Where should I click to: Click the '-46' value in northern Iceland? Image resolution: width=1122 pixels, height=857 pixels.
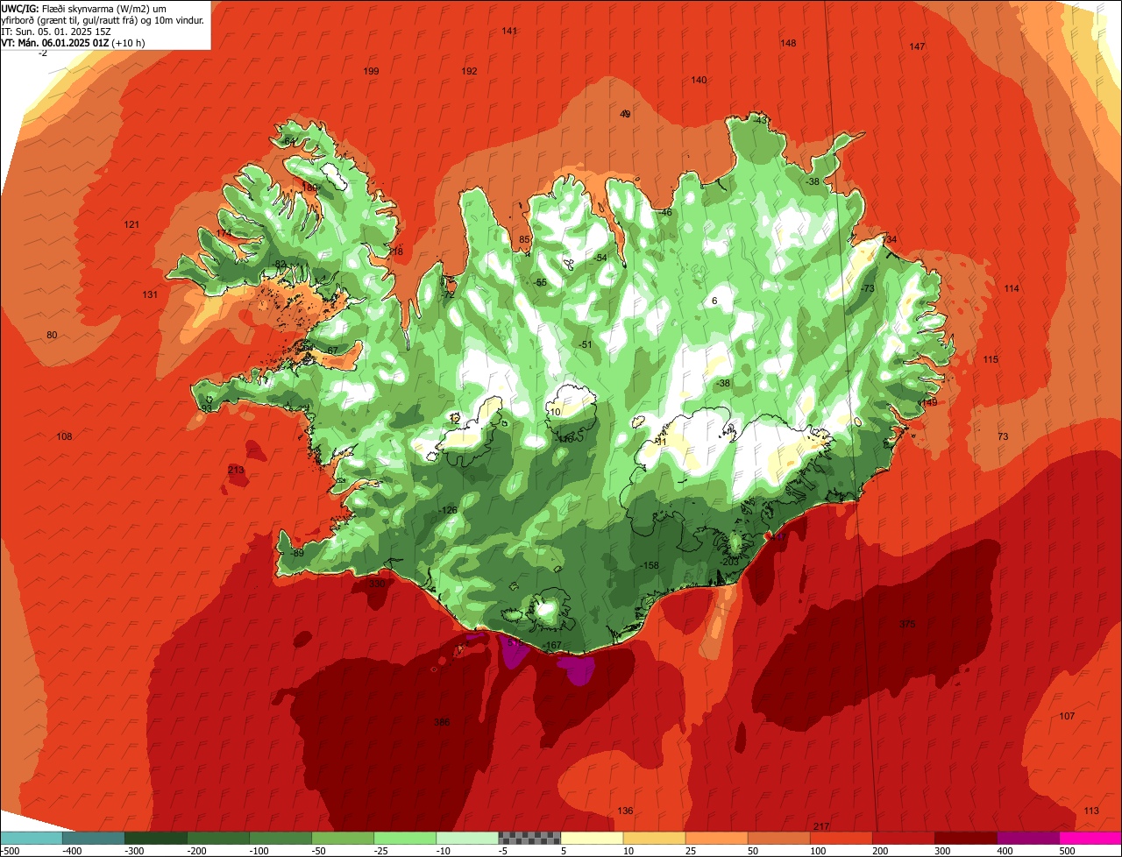point(665,212)
